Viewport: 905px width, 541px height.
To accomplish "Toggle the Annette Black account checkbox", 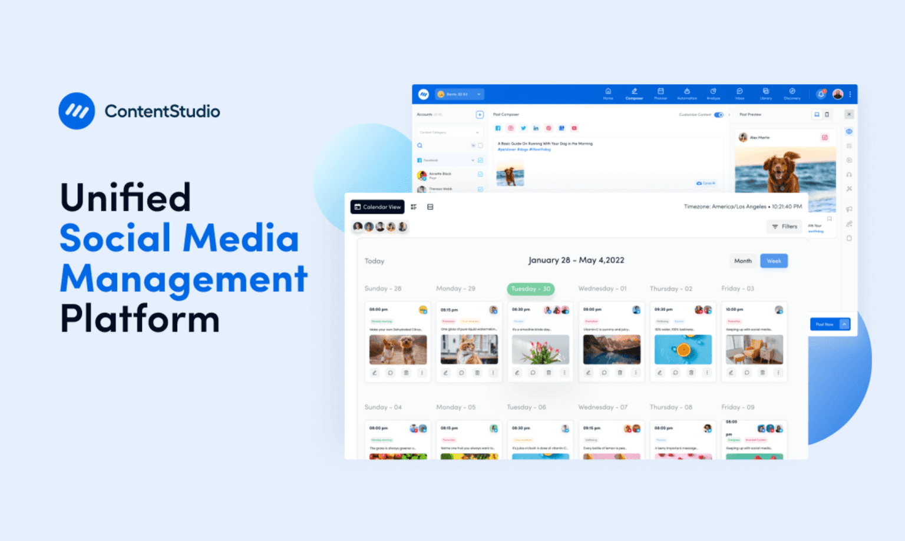I will (x=480, y=174).
